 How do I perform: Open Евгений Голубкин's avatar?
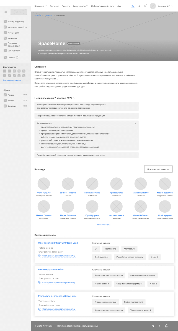pos(68,184)
